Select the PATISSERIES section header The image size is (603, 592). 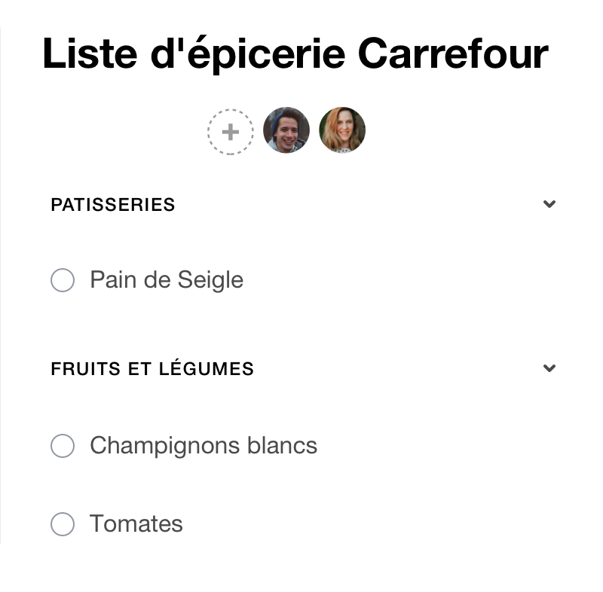(112, 204)
